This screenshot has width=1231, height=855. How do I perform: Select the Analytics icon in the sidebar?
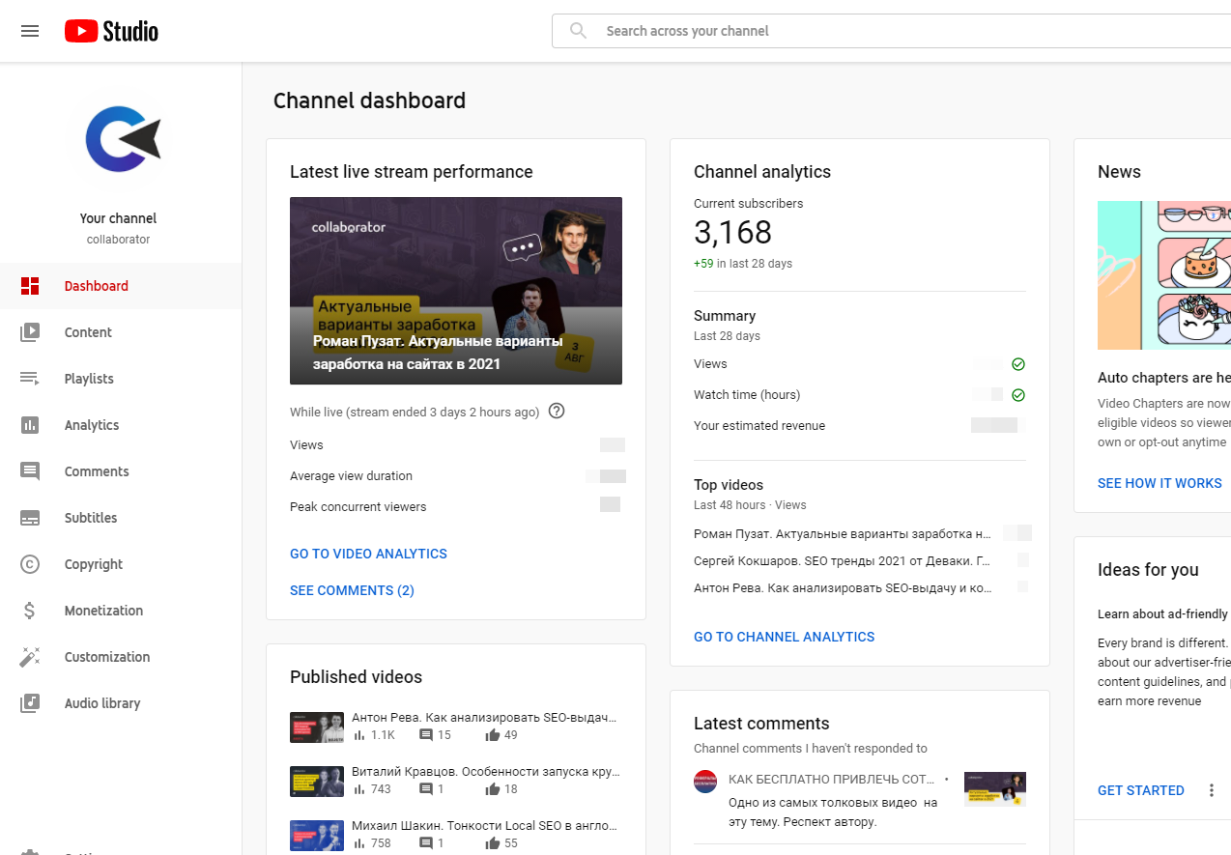pos(30,425)
